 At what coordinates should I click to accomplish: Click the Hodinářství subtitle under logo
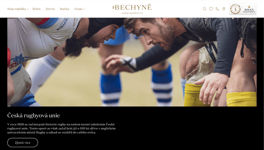[132, 13]
